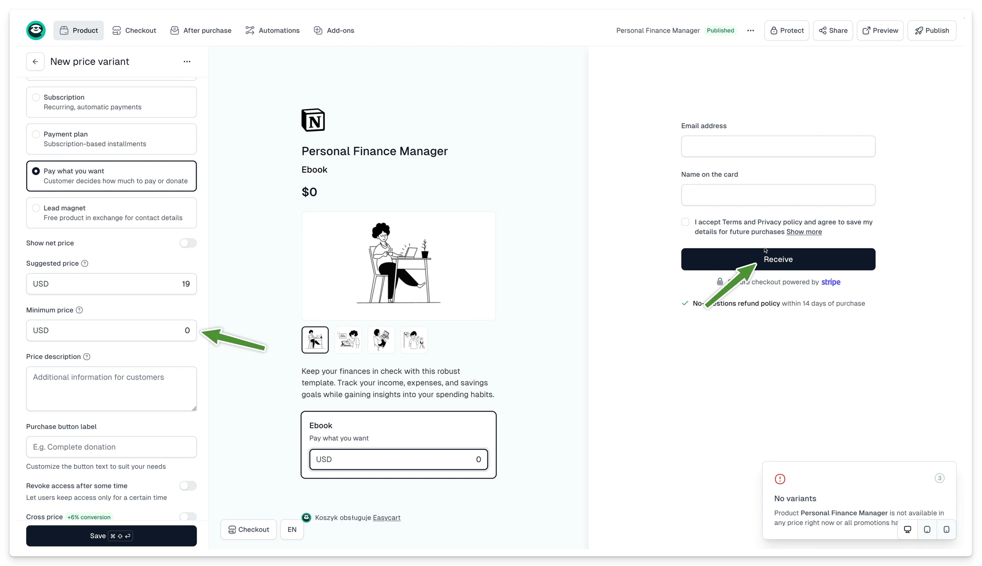The height and width of the screenshot is (566, 982).
Task: Click the Preview button
Action: click(x=880, y=30)
